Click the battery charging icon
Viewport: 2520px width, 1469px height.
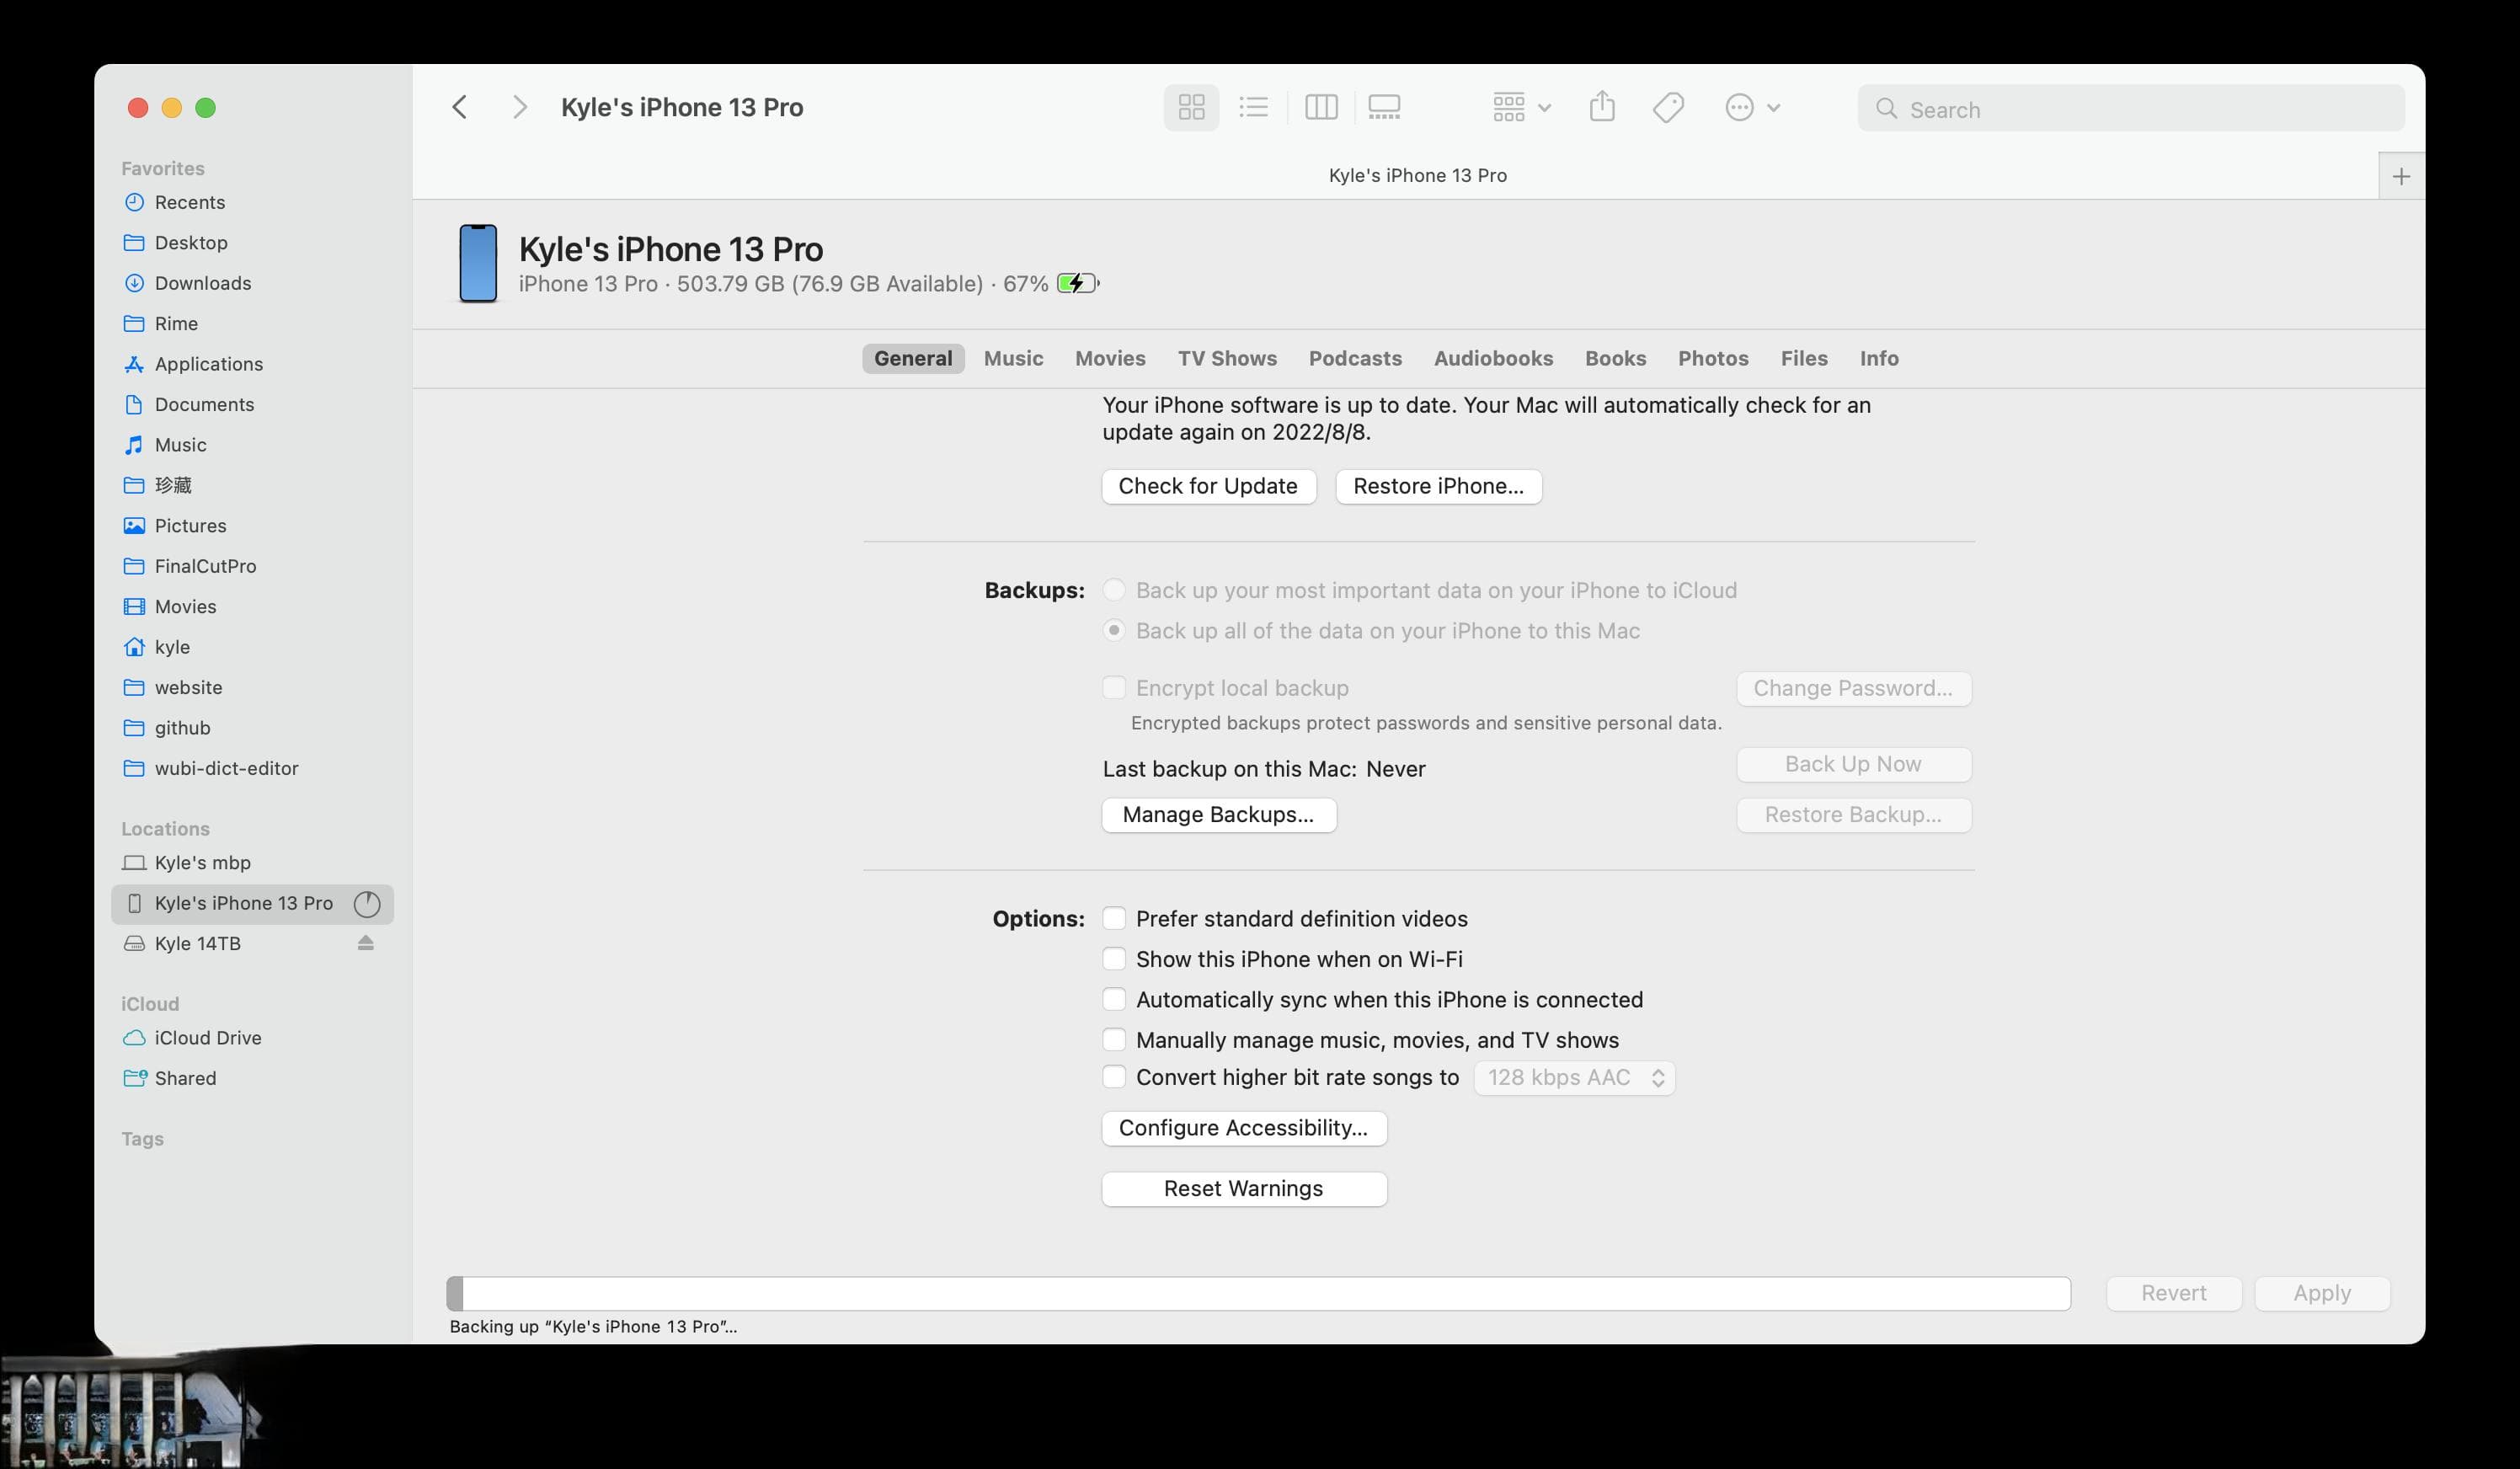(x=1078, y=284)
